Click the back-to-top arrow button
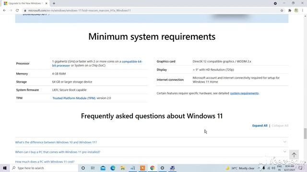The height and width of the screenshot is (172, 307). coord(294,155)
